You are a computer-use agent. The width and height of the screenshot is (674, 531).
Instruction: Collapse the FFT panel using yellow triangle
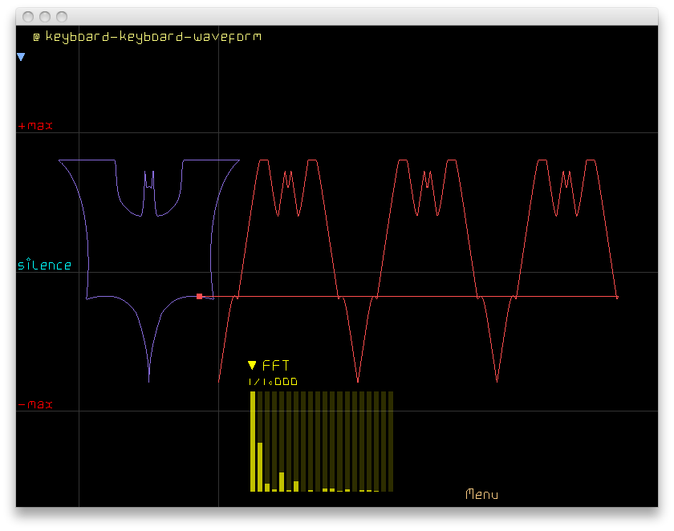[x=252, y=365]
